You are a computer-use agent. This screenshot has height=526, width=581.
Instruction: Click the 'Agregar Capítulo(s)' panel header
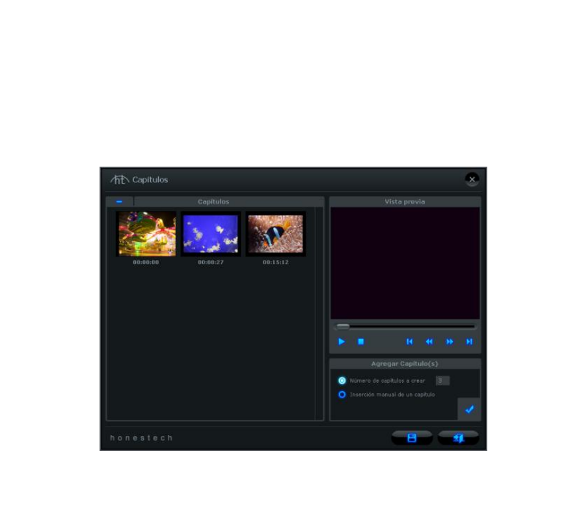[x=405, y=364]
